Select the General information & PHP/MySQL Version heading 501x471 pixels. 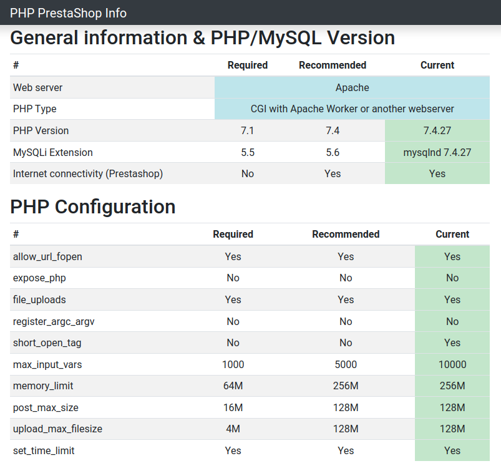[203, 37]
